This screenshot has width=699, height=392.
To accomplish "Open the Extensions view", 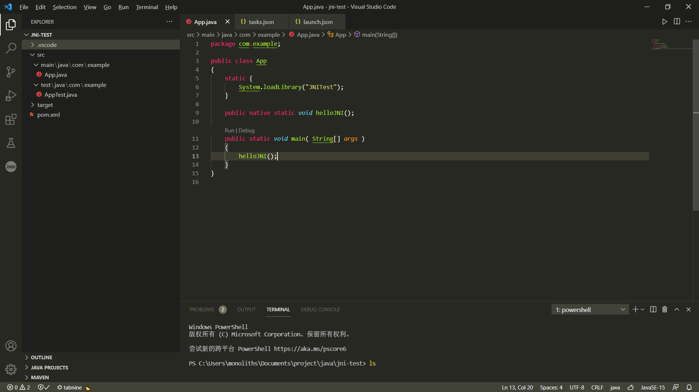I will click(11, 119).
